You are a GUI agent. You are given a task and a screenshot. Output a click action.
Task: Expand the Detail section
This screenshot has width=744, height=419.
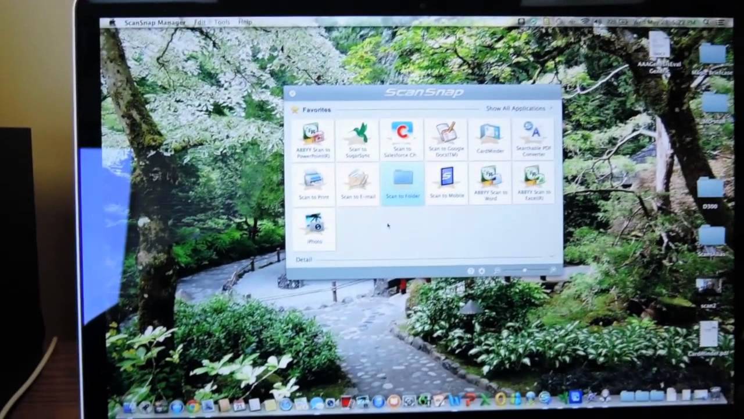(x=303, y=260)
